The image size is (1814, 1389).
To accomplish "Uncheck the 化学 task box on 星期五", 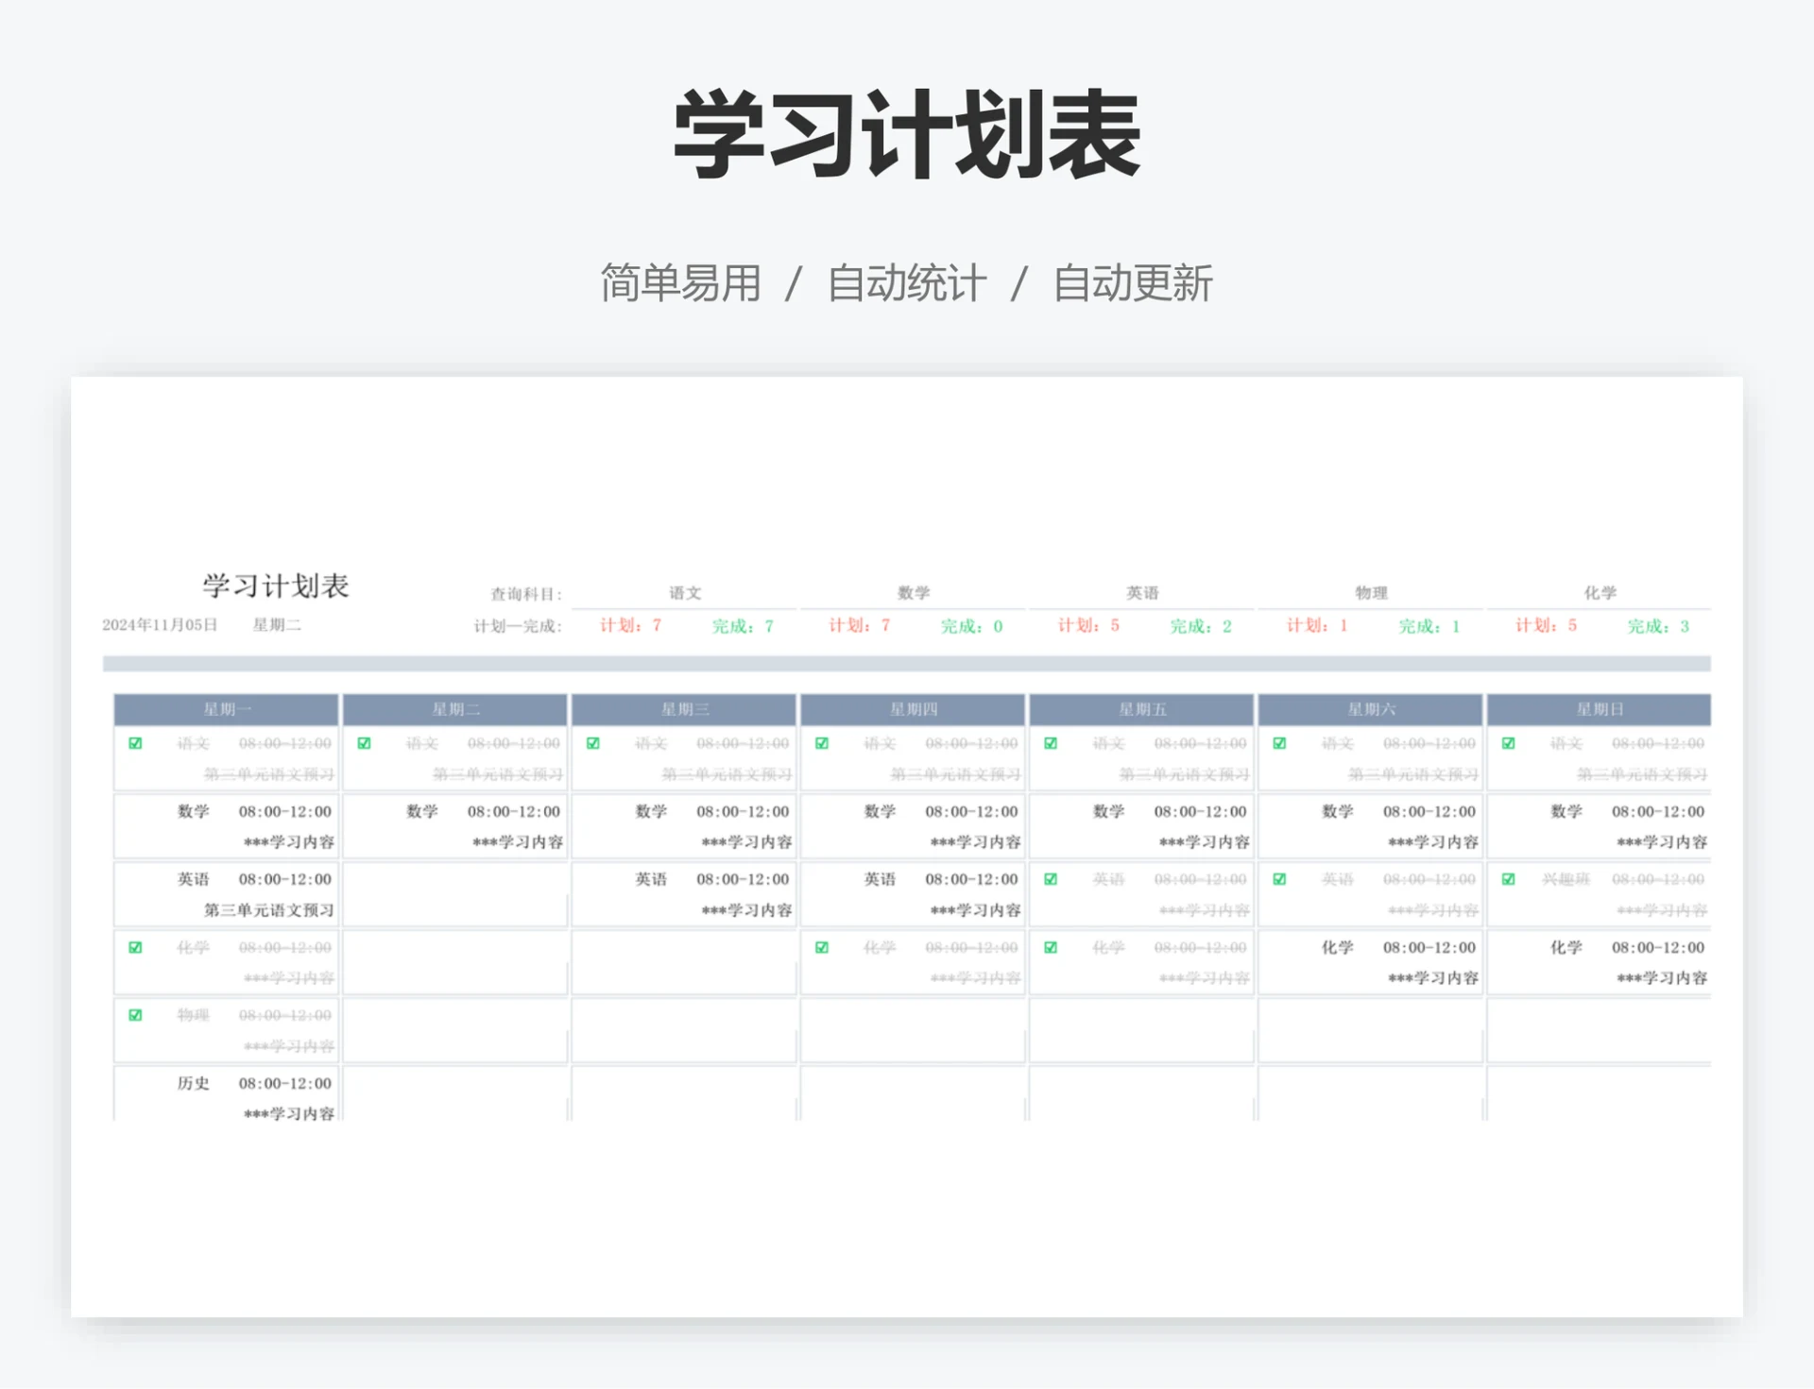I will pos(1051,948).
